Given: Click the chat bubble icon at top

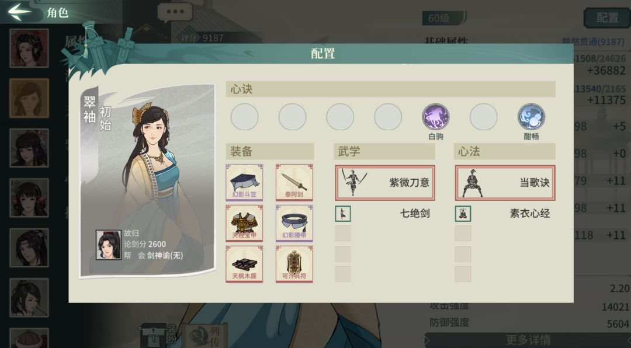Looking at the screenshot, I should click(x=175, y=12).
